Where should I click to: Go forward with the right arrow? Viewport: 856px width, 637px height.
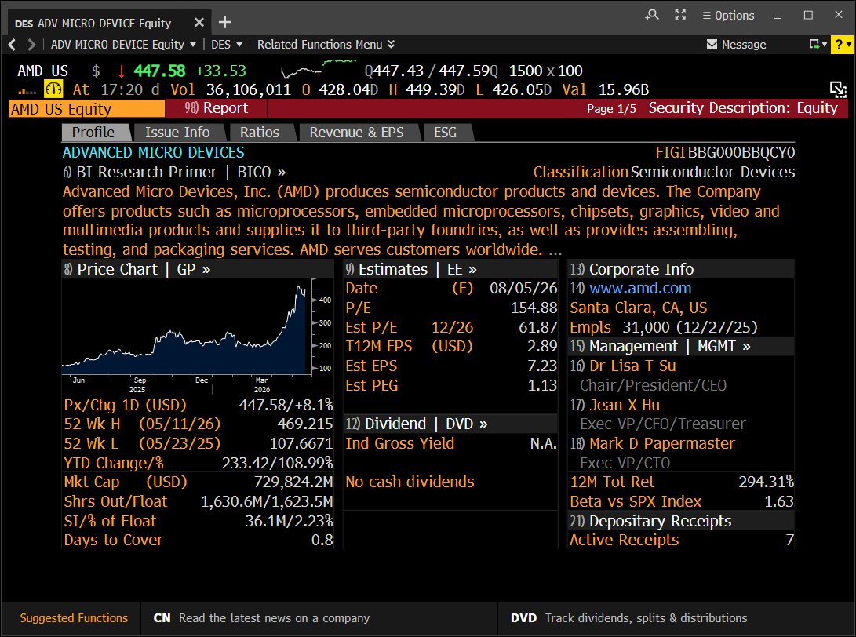point(31,45)
